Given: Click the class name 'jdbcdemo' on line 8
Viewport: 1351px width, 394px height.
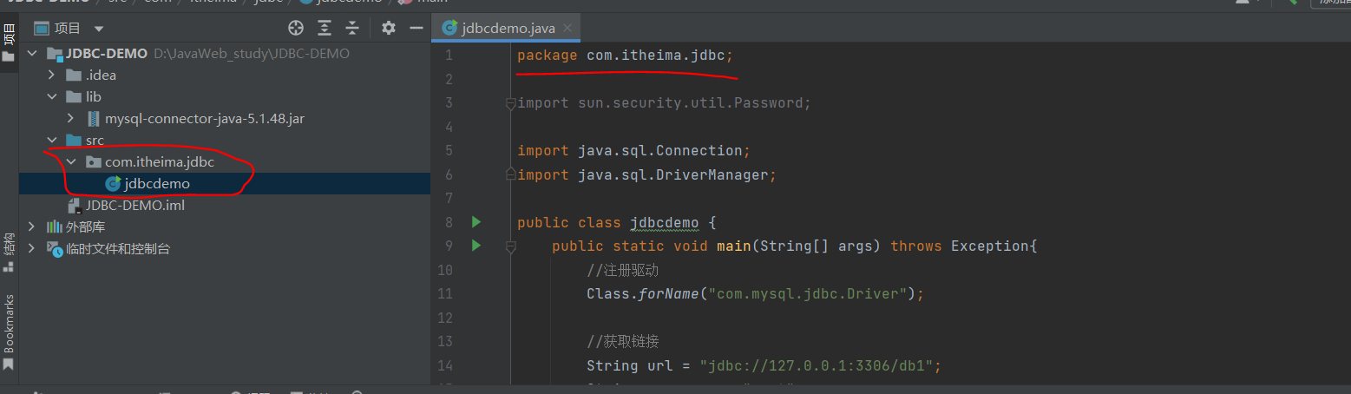Looking at the screenshot, I should [x=665, y=223].
